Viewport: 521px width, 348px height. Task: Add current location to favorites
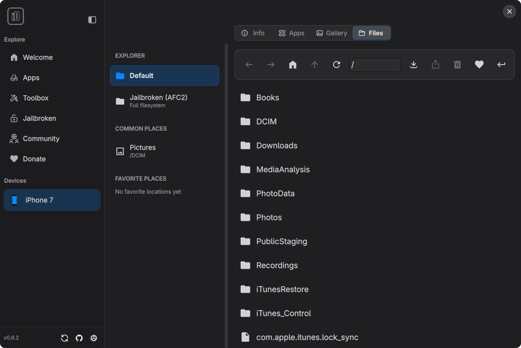click(x=479, y=65)
